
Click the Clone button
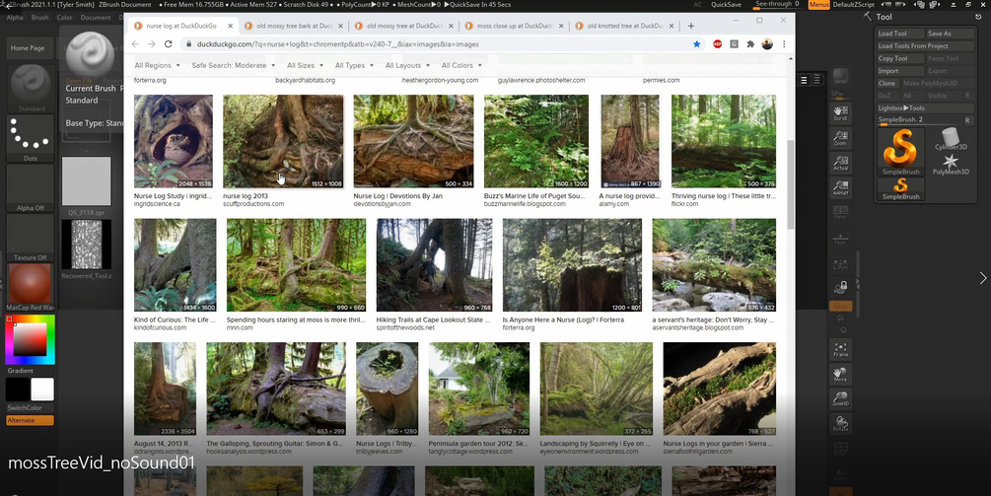[886, 84]
